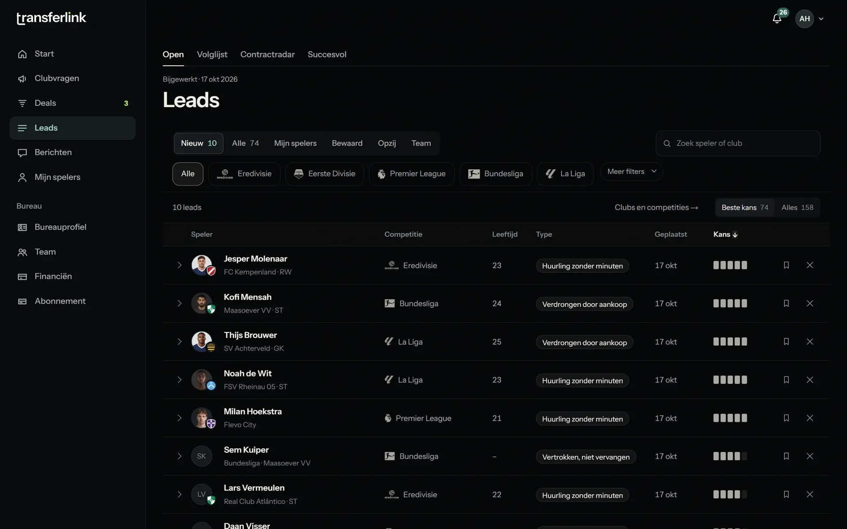
Task: Go to Start in the sidebar
Action: click(72, 54)
